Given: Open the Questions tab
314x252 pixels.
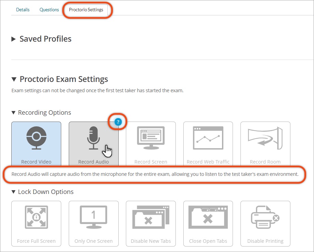Looking at the screenshot, I should (x=49, y=10).
